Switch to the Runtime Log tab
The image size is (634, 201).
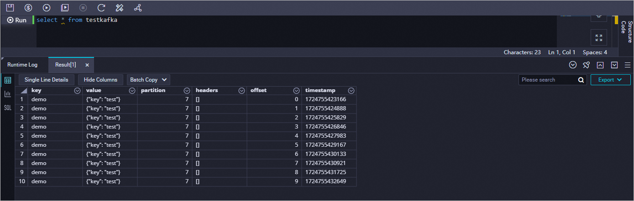(22, 65)
